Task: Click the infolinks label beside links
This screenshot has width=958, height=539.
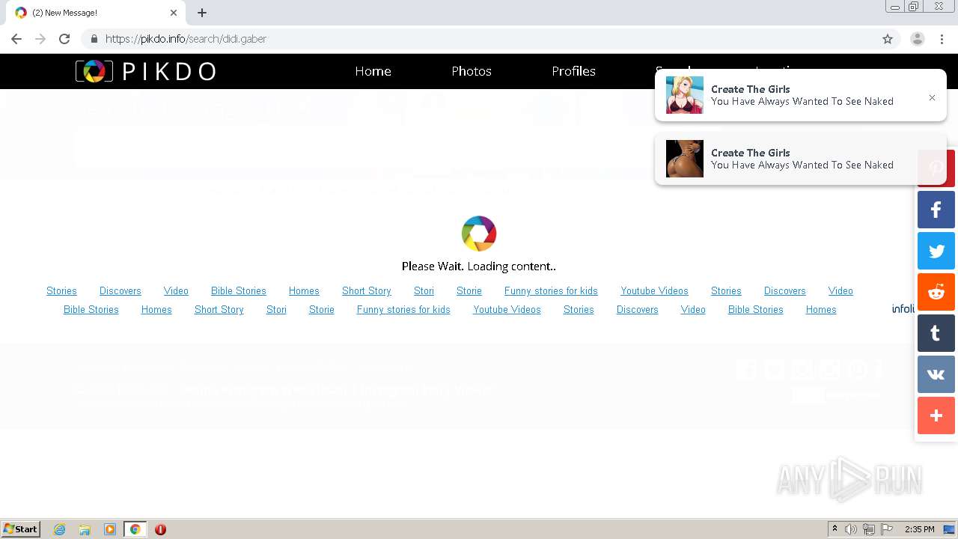Action: [903, 308]
